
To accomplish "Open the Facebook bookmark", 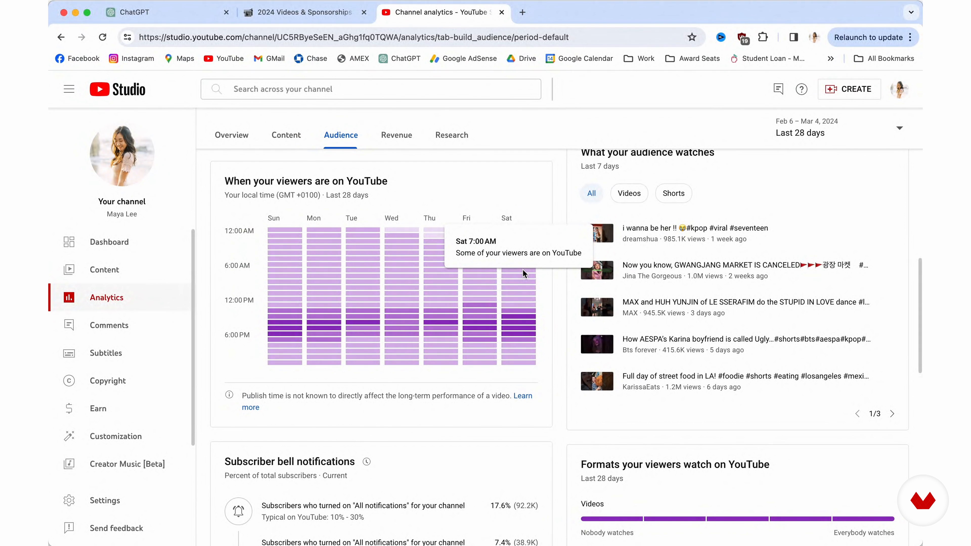I will coord(77,58).
